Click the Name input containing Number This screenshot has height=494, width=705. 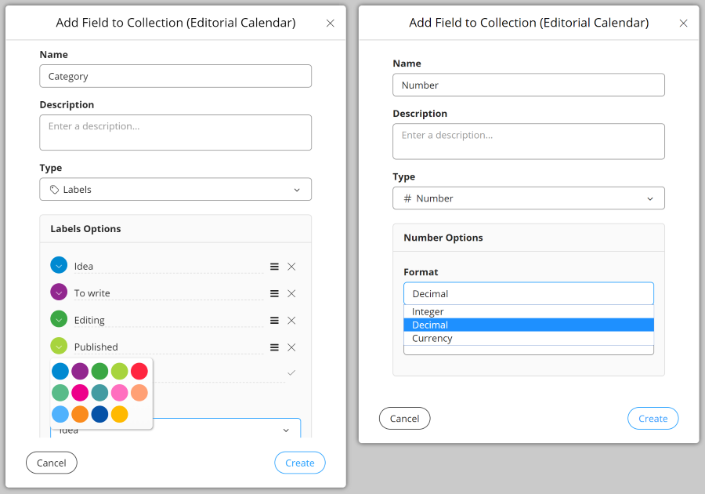(528, 85)
